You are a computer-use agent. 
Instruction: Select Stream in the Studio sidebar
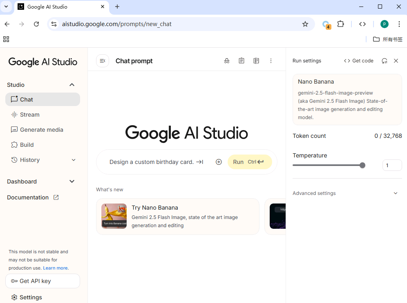tap(29, 115)
